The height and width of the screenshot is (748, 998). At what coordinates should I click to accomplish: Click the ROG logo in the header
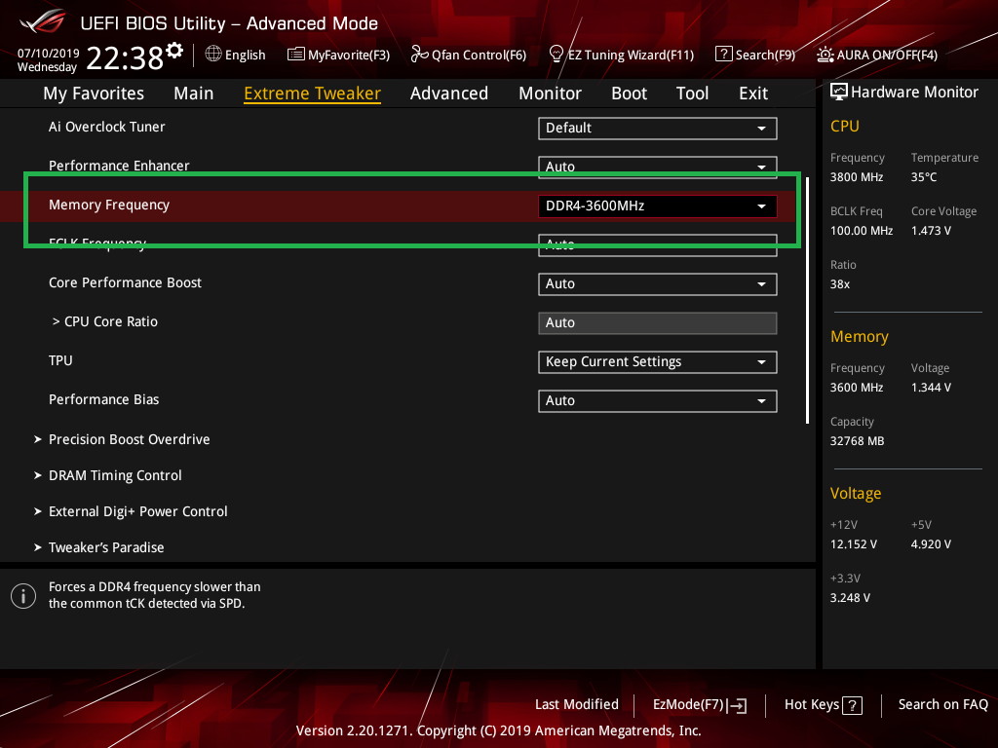tap(43, 21)
